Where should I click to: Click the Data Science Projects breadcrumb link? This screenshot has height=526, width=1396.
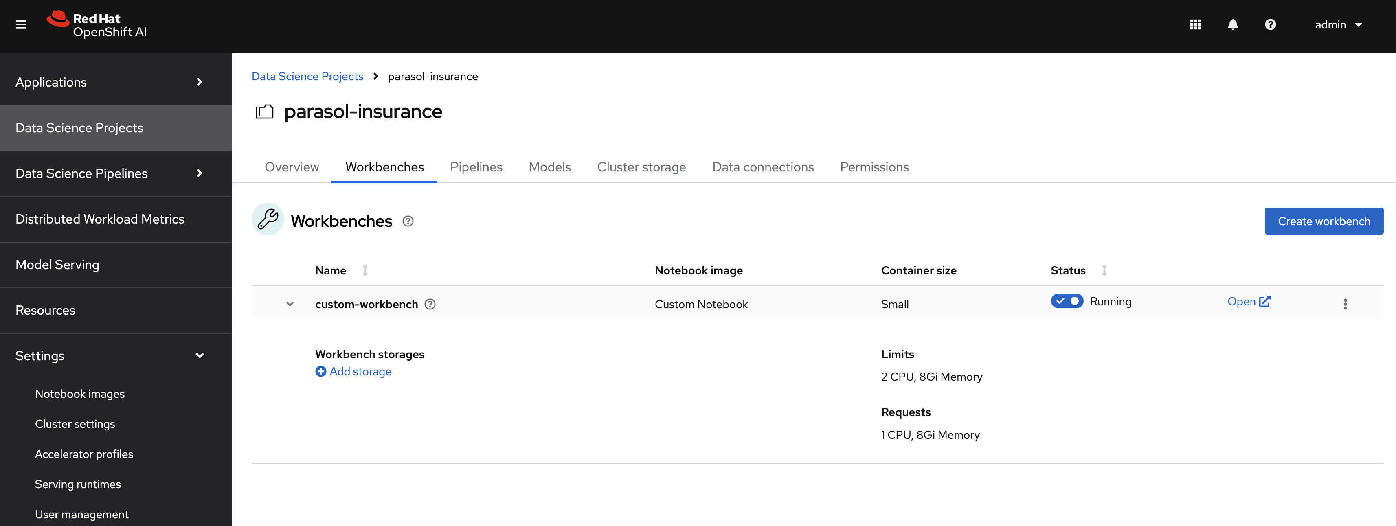pos(307,76)
